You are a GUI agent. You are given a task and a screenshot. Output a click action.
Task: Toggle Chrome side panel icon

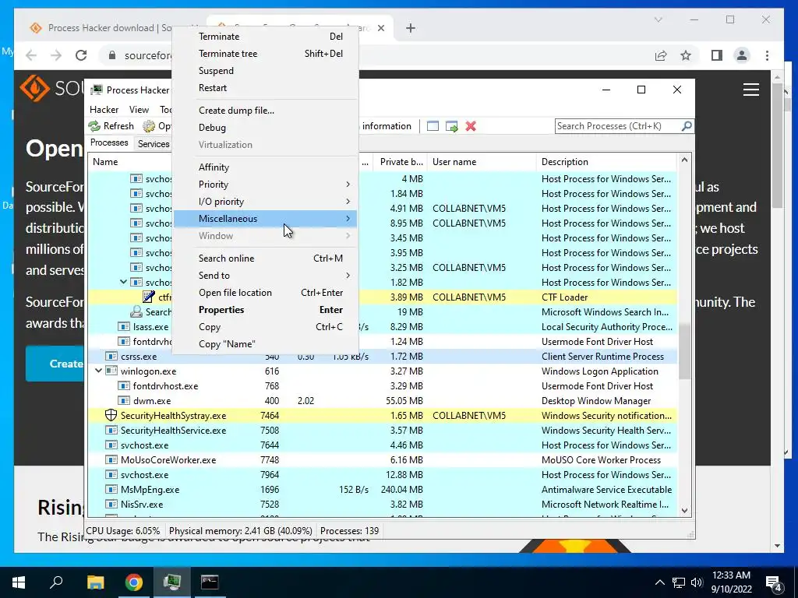717,55
